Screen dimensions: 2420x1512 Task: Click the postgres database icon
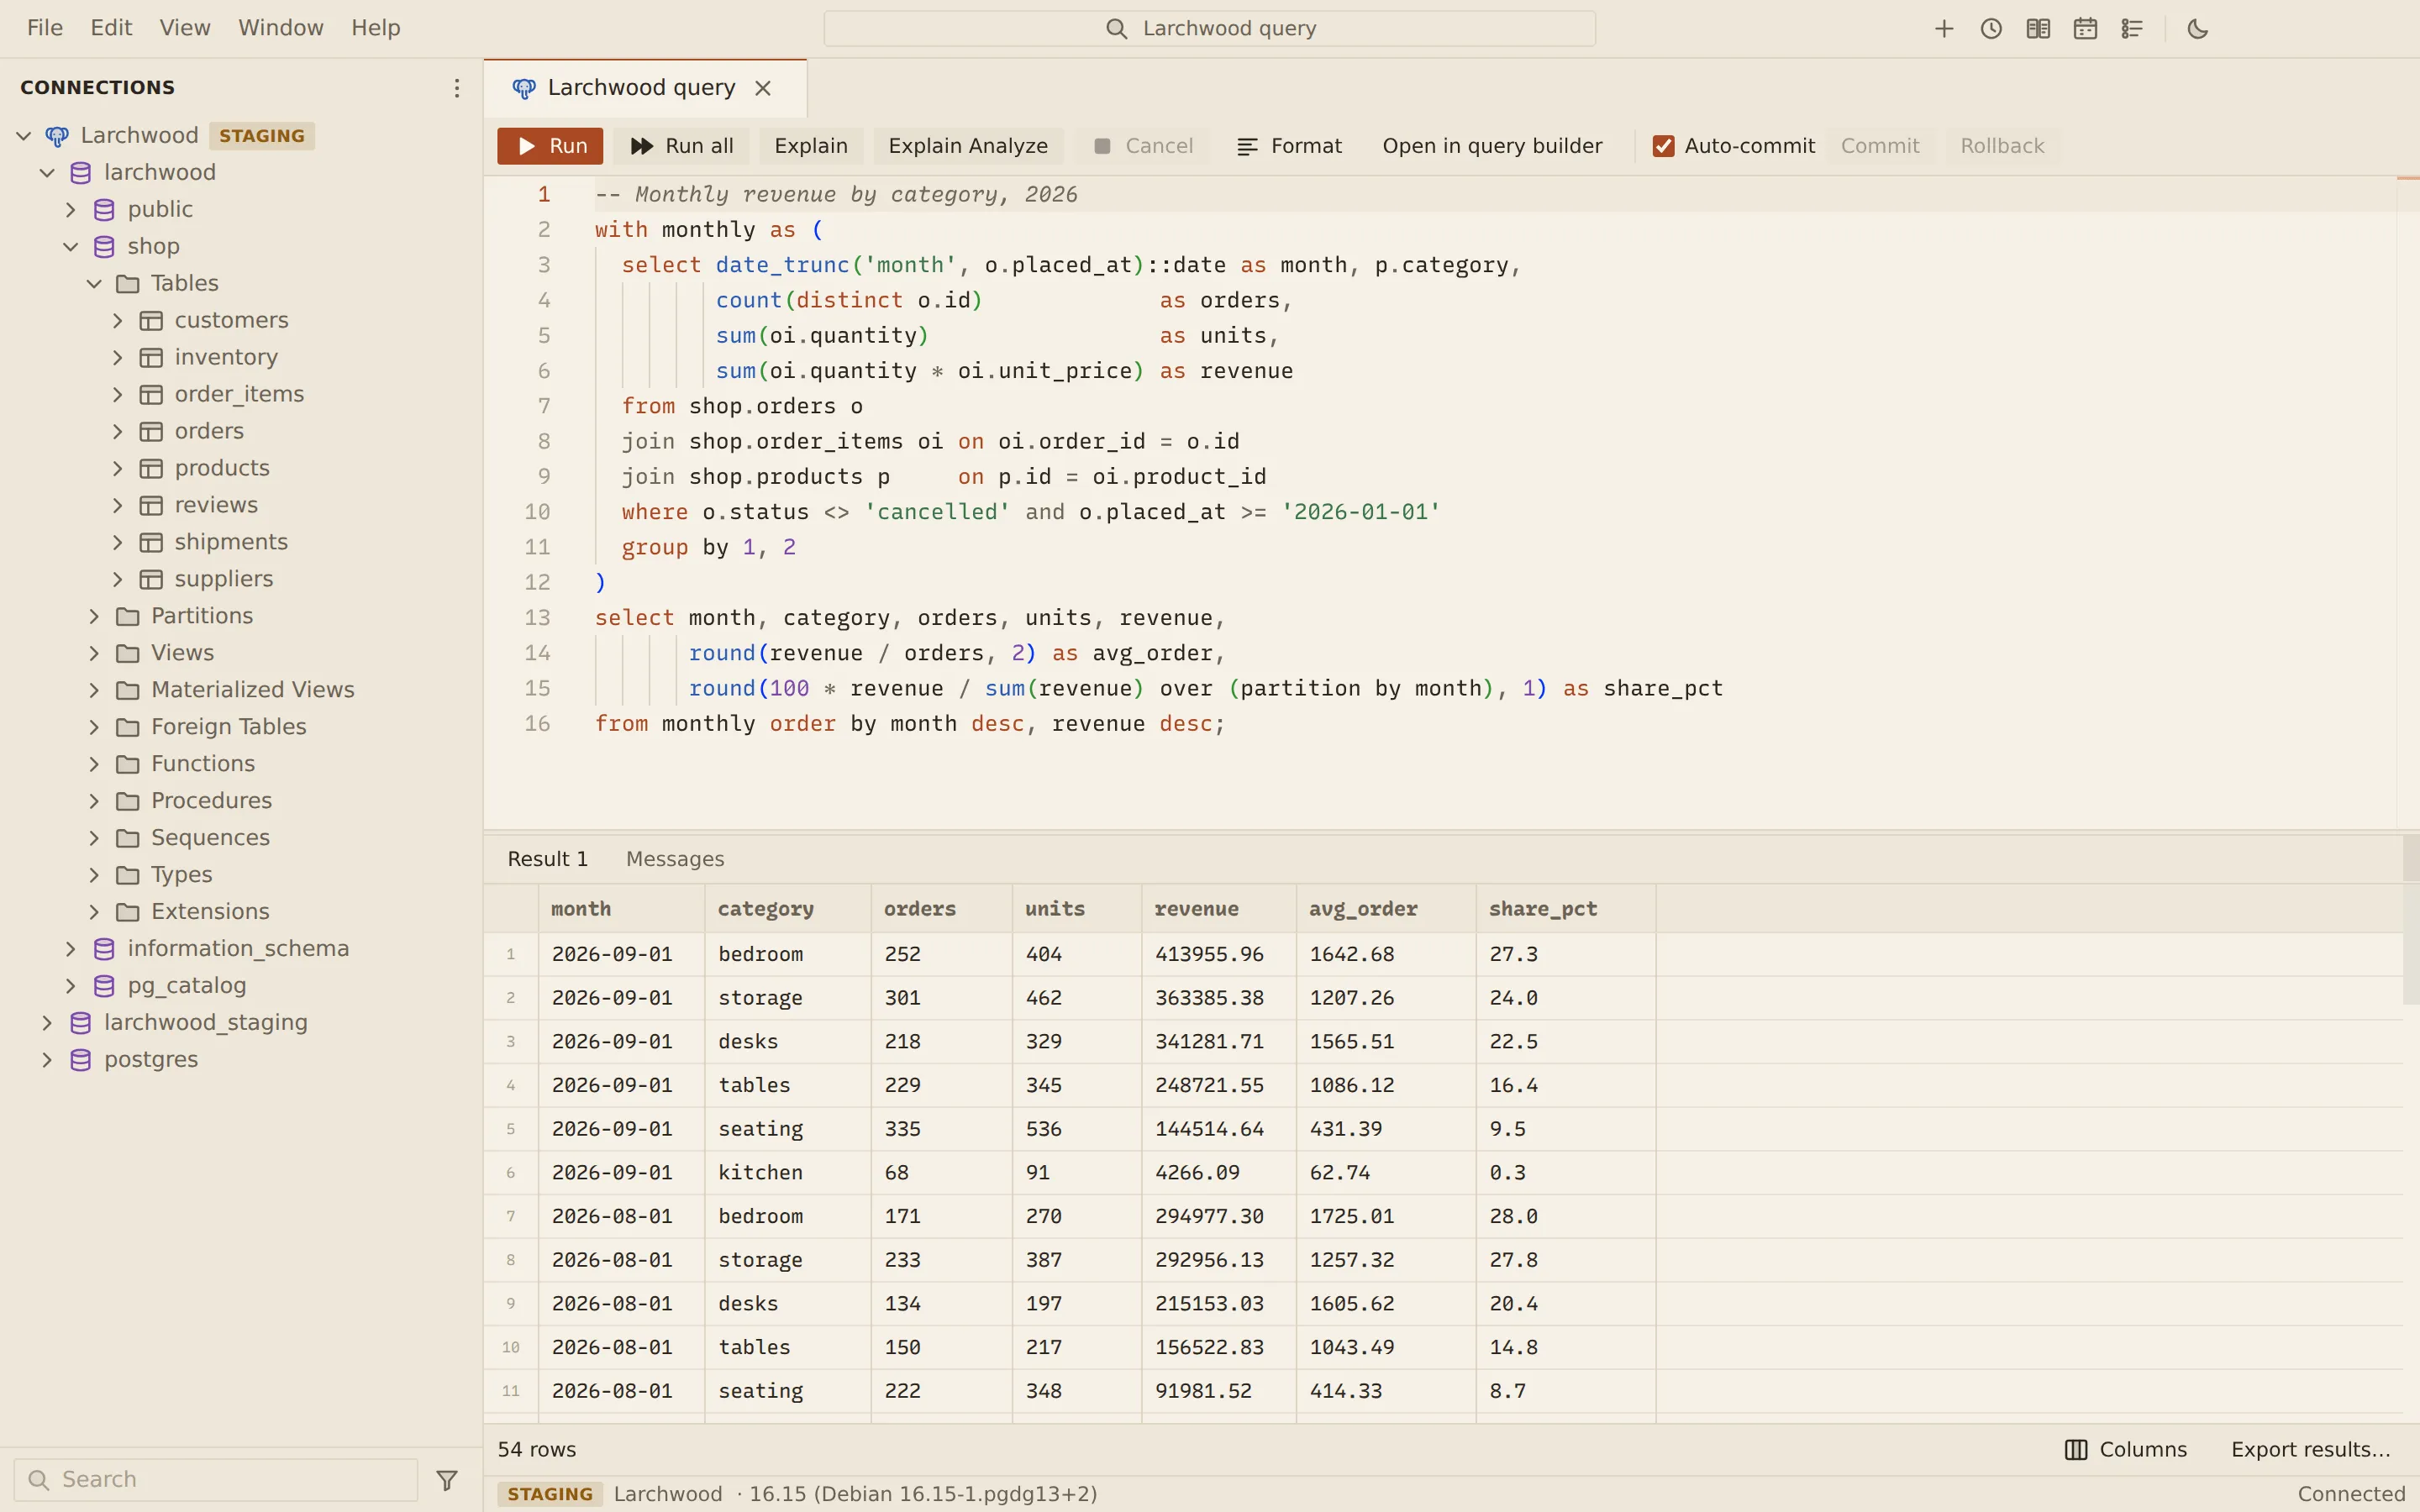(x=81, y=1060)
